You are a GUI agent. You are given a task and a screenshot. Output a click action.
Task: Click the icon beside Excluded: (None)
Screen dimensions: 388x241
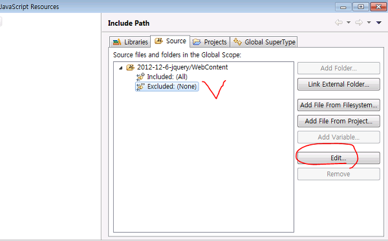point(140,87)
